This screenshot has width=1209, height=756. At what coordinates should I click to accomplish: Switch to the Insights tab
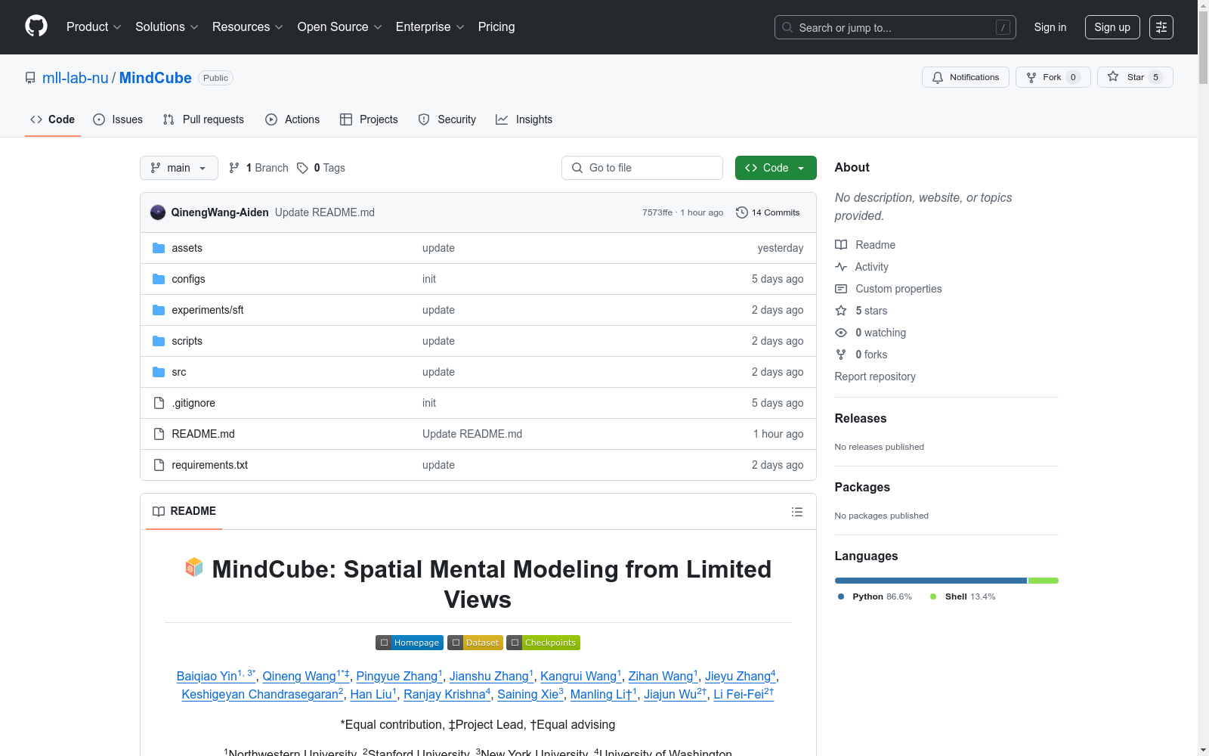pyautogui.click(x=524, y=119)
